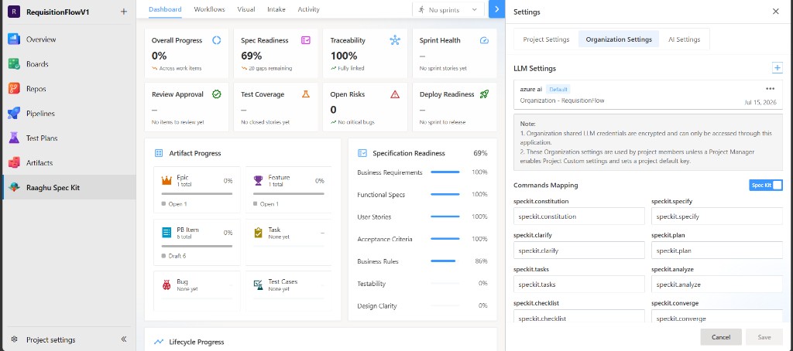Open the Activity tab
Viewport: 793px width, 351px height.
pos(308,9)
